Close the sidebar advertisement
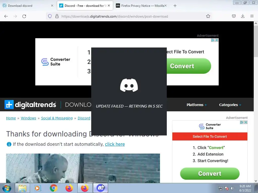The height and width of the screenshot is (193, 258). tap(246, 122)
